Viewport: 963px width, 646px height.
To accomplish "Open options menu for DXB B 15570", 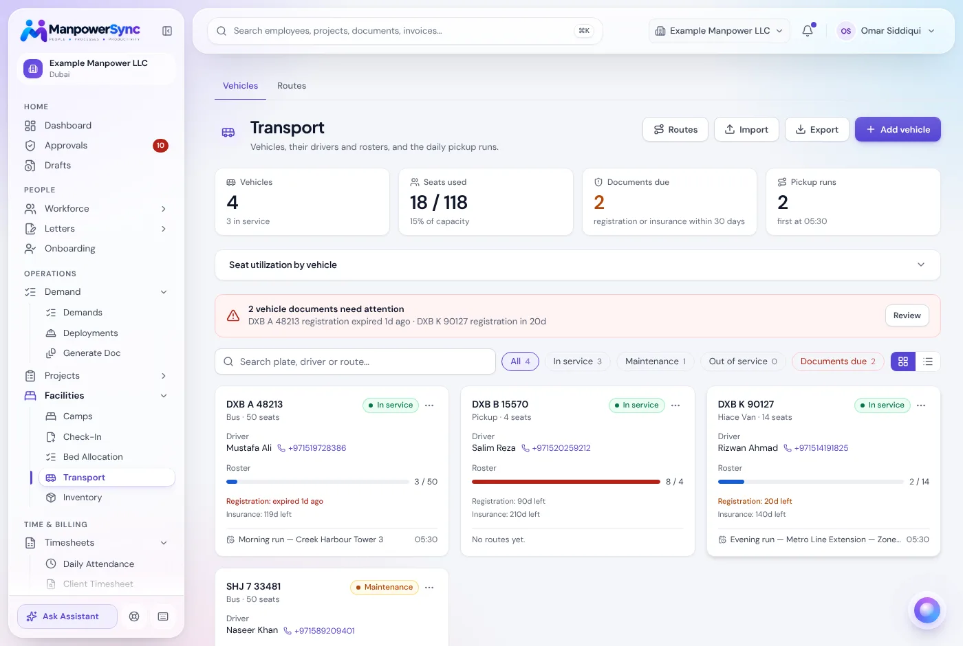I will pyautogui.click(x=675, y=405).
